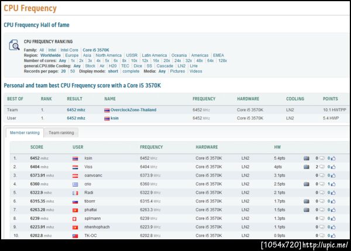The image size is (351, 251).
Task: Click the flag icon next to oanvoanc
Action: point(75,176)
